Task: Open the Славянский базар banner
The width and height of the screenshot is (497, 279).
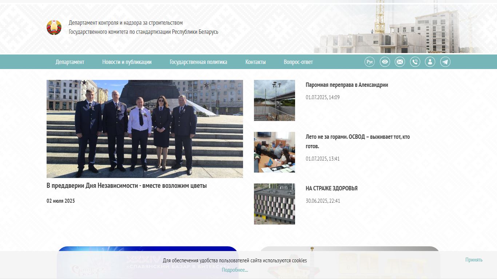Action: 147,262
